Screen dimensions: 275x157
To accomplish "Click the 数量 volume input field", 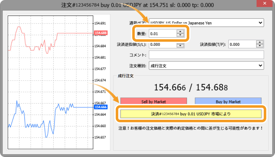I will [162, 34].
